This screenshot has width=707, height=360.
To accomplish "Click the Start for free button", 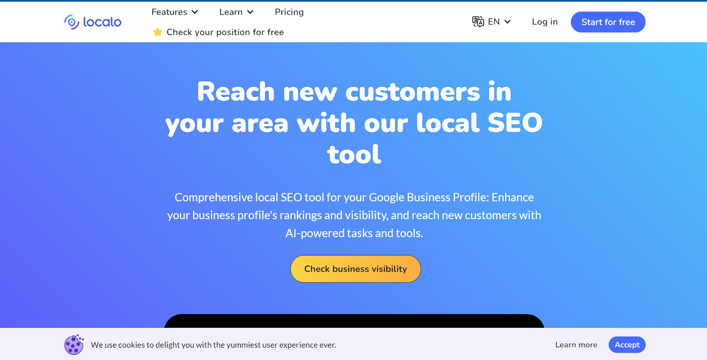I will click(x=608, y=22).
